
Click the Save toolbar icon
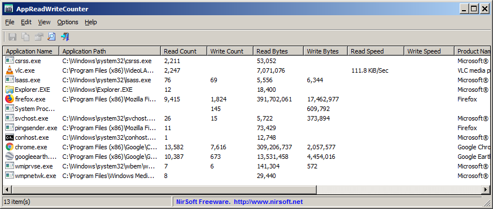coord(12,37)
